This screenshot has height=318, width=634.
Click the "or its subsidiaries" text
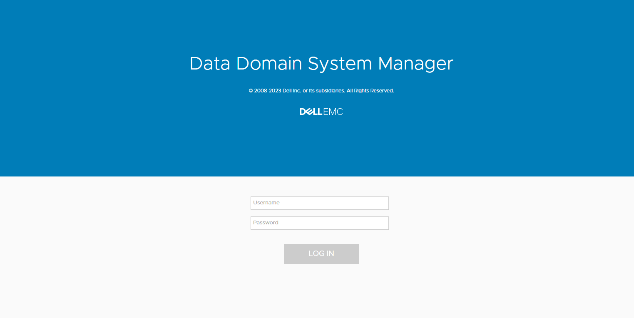[324, 91]
